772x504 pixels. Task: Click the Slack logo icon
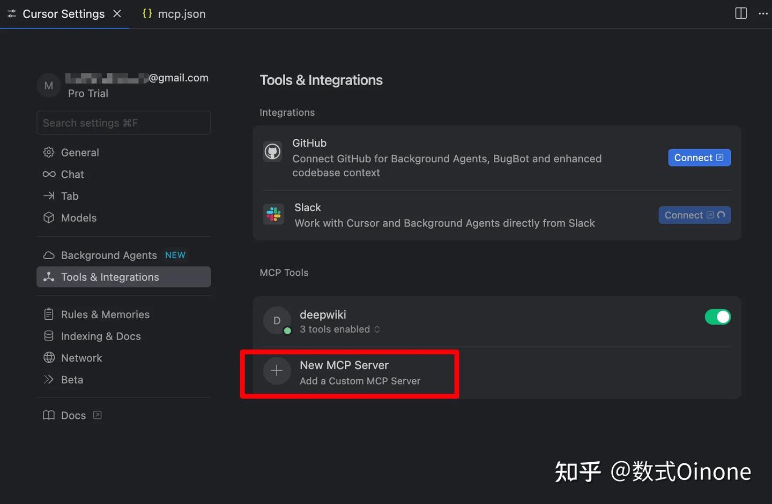273,214
